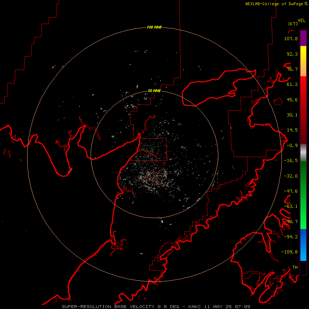Click the 50 NMI range ring label
Screen dimensions: 309x309
(154, 91)
